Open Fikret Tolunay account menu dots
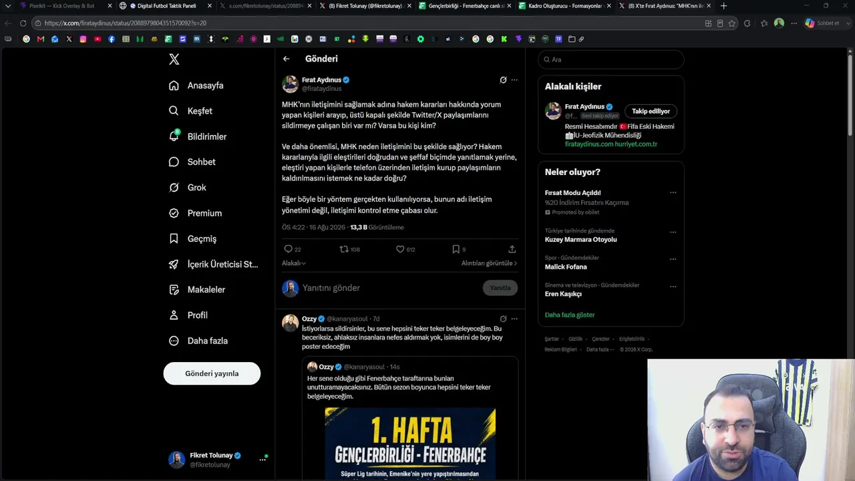The height and width of the screenshot is (481, 855). click(263, 460)
